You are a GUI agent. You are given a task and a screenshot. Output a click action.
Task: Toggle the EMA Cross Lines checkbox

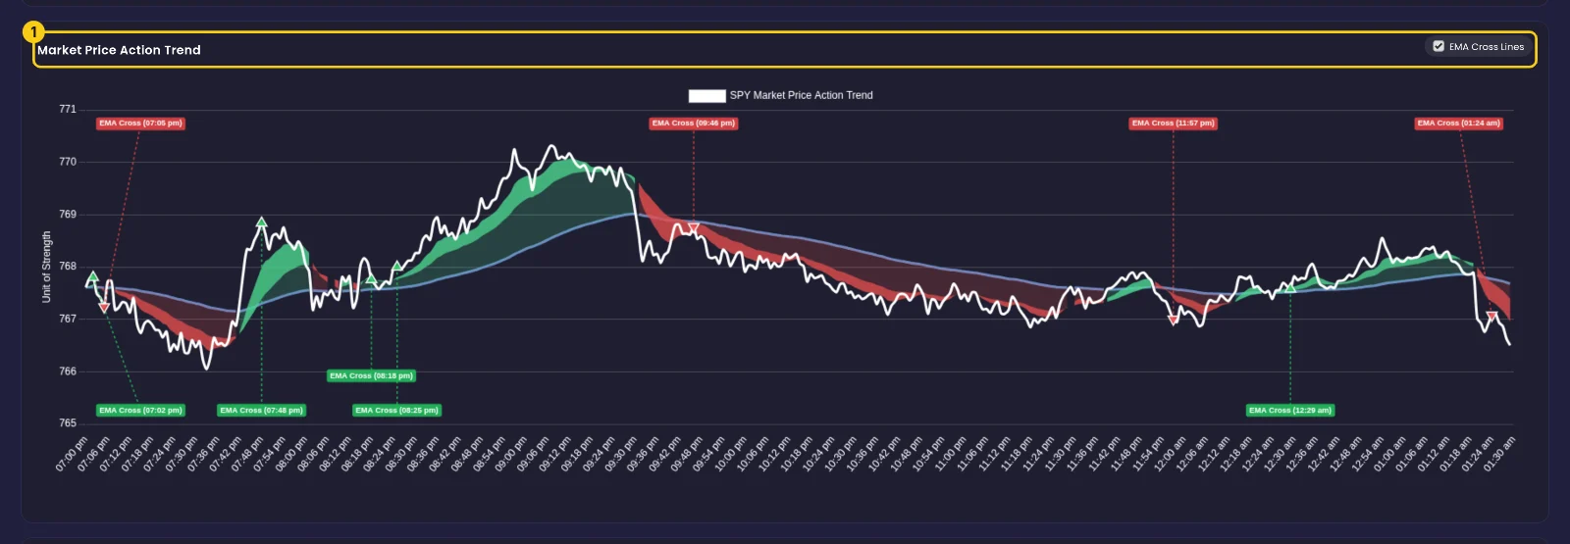[1439, 46]
